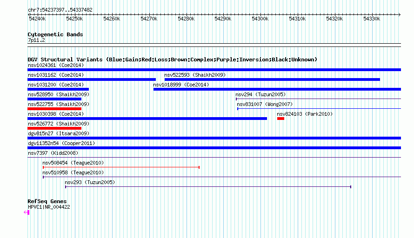Select the nsv522755 (Shaikh2009) label

click(x=59, y=104)
